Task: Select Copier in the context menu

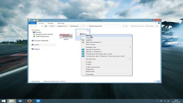Action: click(107, 64)
